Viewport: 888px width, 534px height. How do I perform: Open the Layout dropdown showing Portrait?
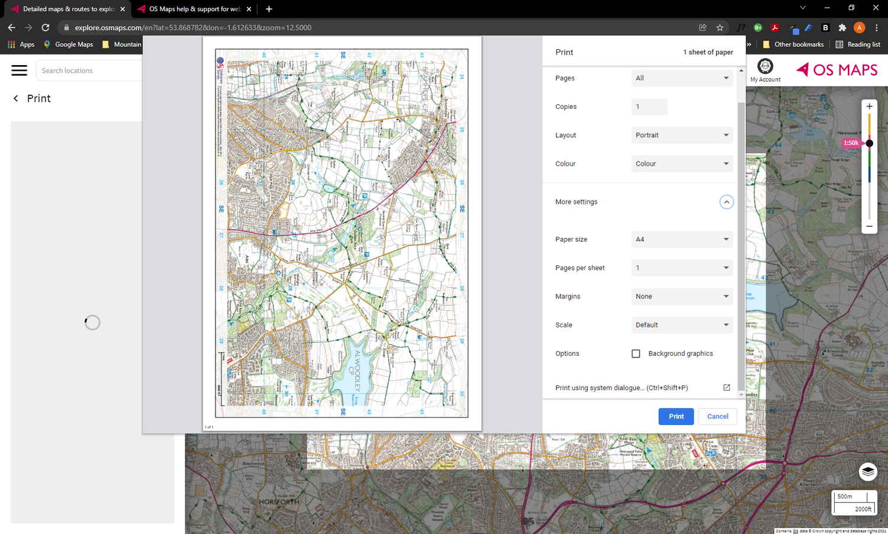[x=682, y=135]
